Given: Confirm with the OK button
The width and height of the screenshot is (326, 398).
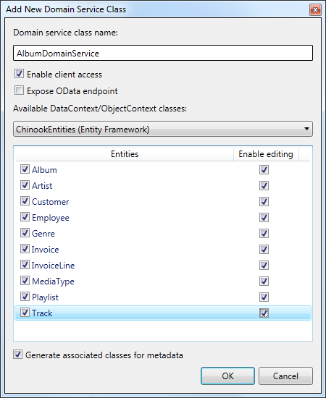Looking at the screenshot, I should tap(227, 376).
